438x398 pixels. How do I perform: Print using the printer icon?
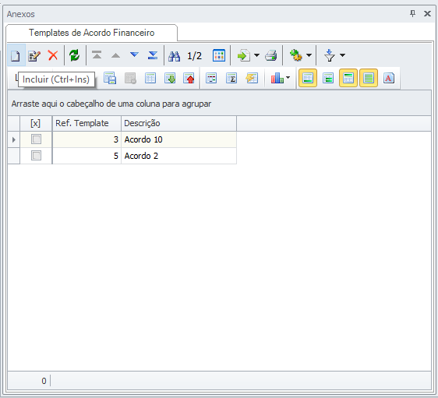(x=271, y=55)
